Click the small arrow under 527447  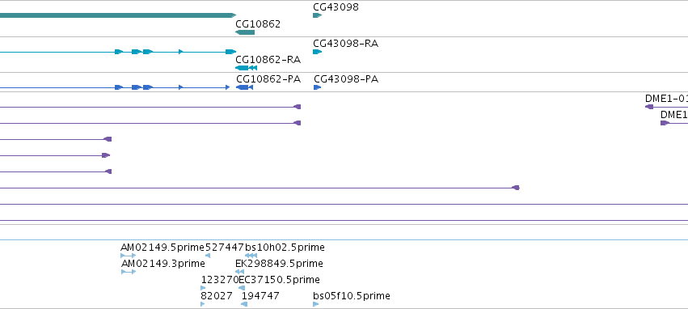(x=208, y=256)
